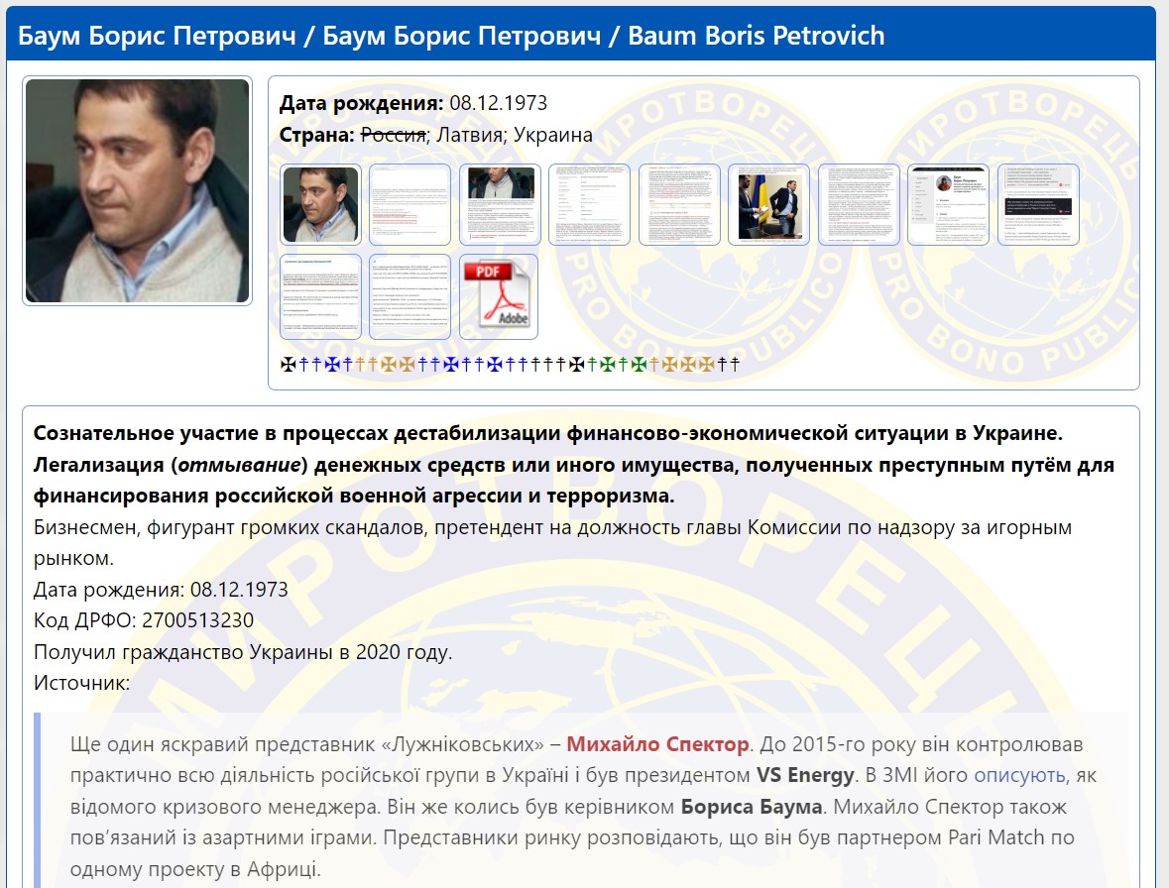Viewport: 1169px width, 888px height.
Task: Open the fourth thumbnail showing a table document
Action: [589, 204]
